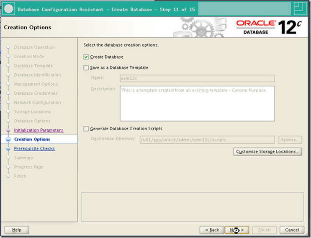Click the Browse button
The width and height of the screenshot is (311, 238).
pyautogui.click(x=290, y=140)
